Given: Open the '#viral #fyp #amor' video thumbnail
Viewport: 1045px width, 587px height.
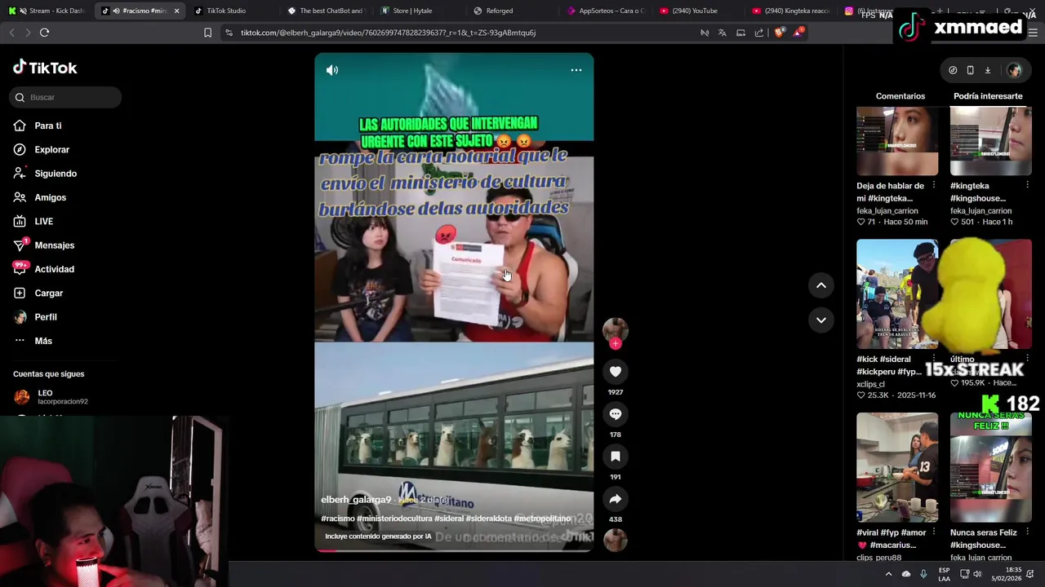Looking at the screenshot, I should [897, 467].
